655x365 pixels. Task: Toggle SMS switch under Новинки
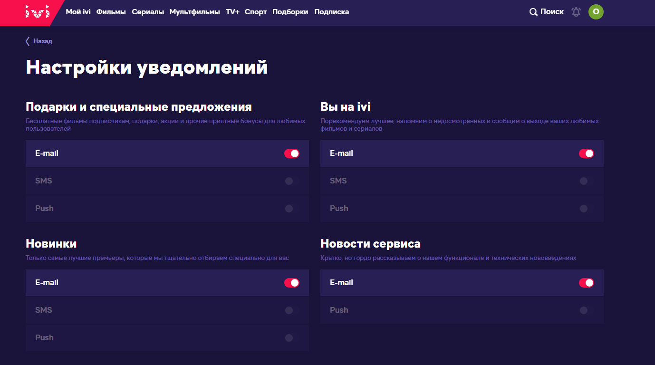click(x=292, y=310)
